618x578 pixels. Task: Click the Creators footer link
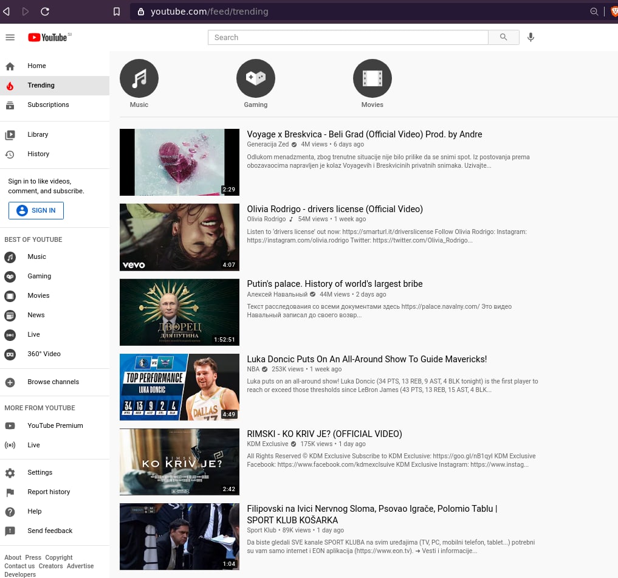50,566
